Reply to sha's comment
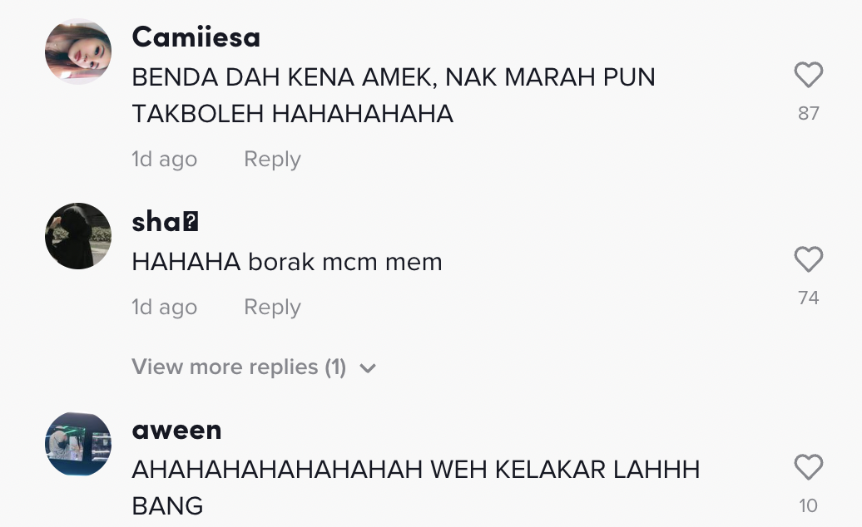 272,307
